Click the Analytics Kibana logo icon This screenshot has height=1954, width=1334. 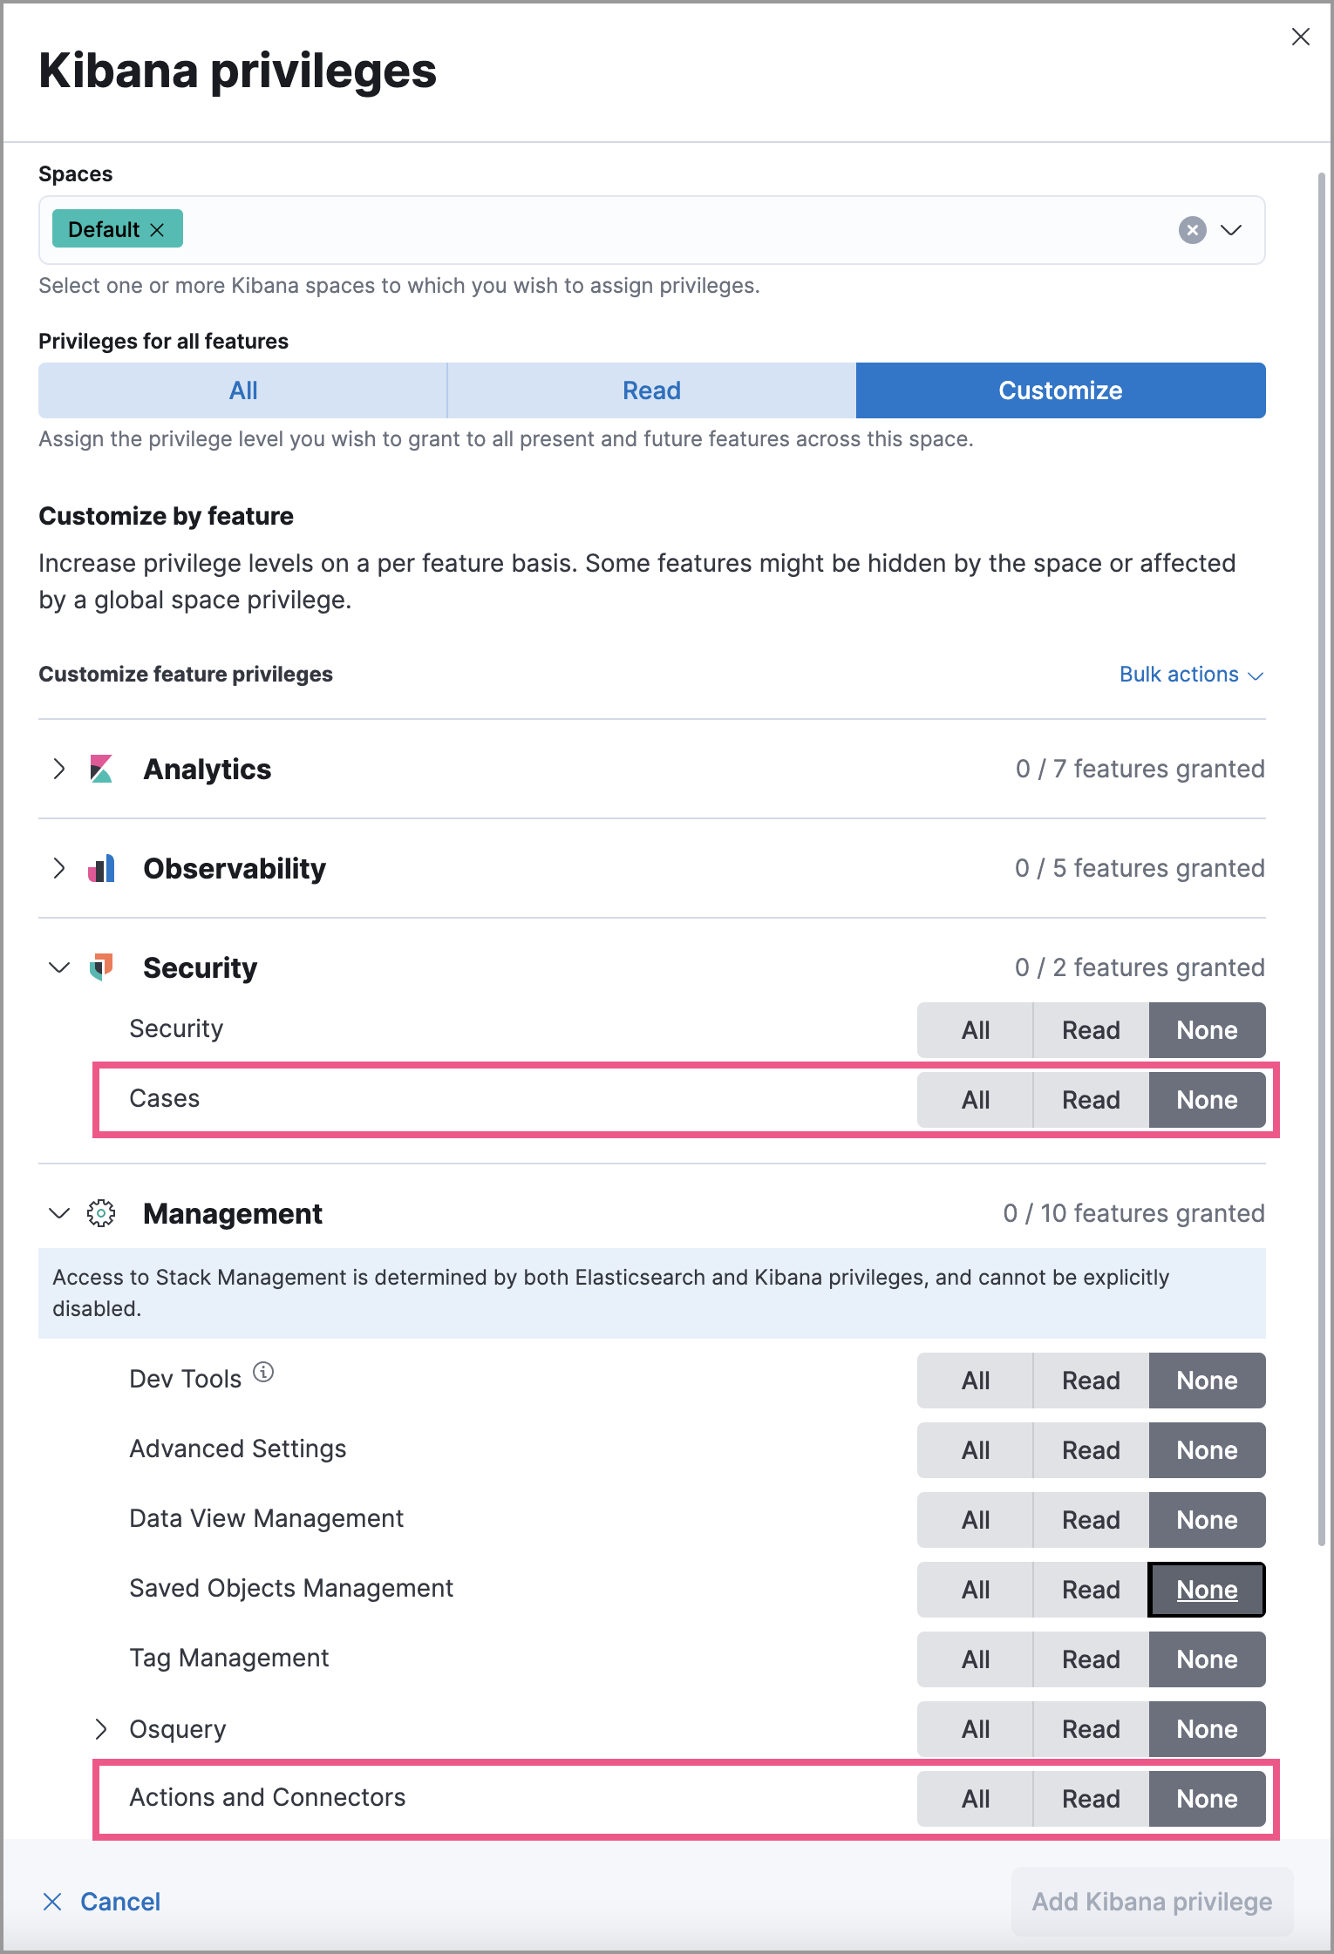pyautogui.click(x=101, y=769)
